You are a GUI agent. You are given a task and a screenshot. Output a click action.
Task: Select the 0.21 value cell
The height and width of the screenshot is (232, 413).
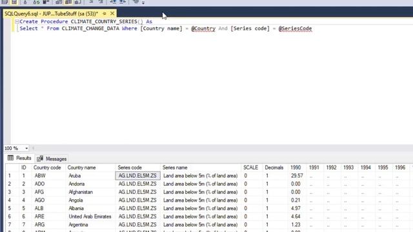297,200
